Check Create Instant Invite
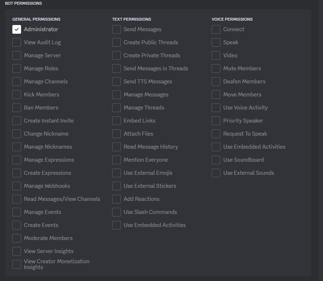 (x=17, y=121)
